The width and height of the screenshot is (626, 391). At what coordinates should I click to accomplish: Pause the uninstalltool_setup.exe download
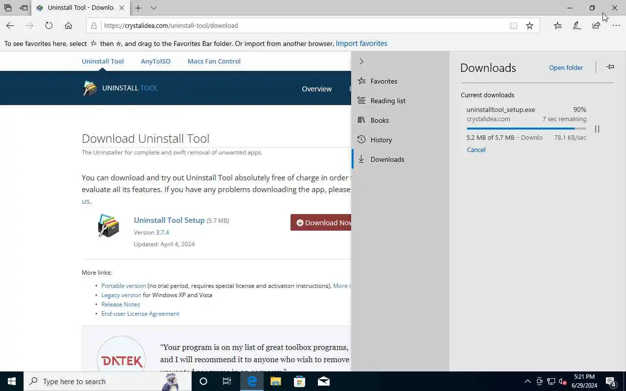coord(597,129)
